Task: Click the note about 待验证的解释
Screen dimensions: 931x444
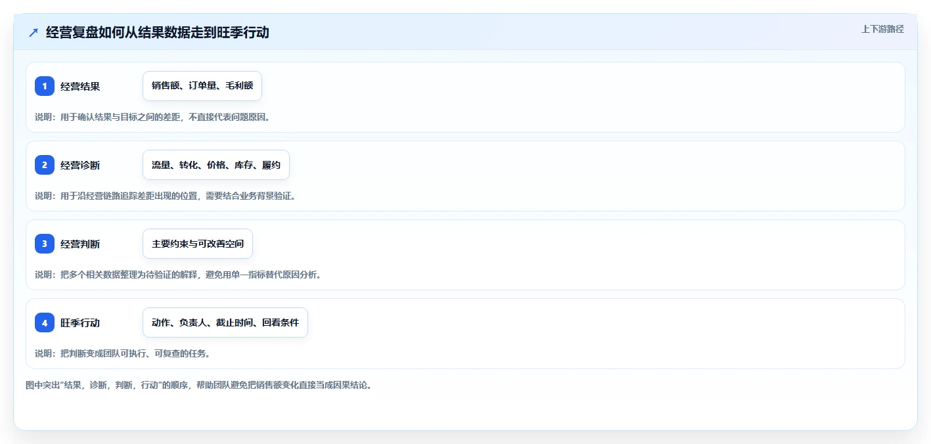Action: point(178,275)
